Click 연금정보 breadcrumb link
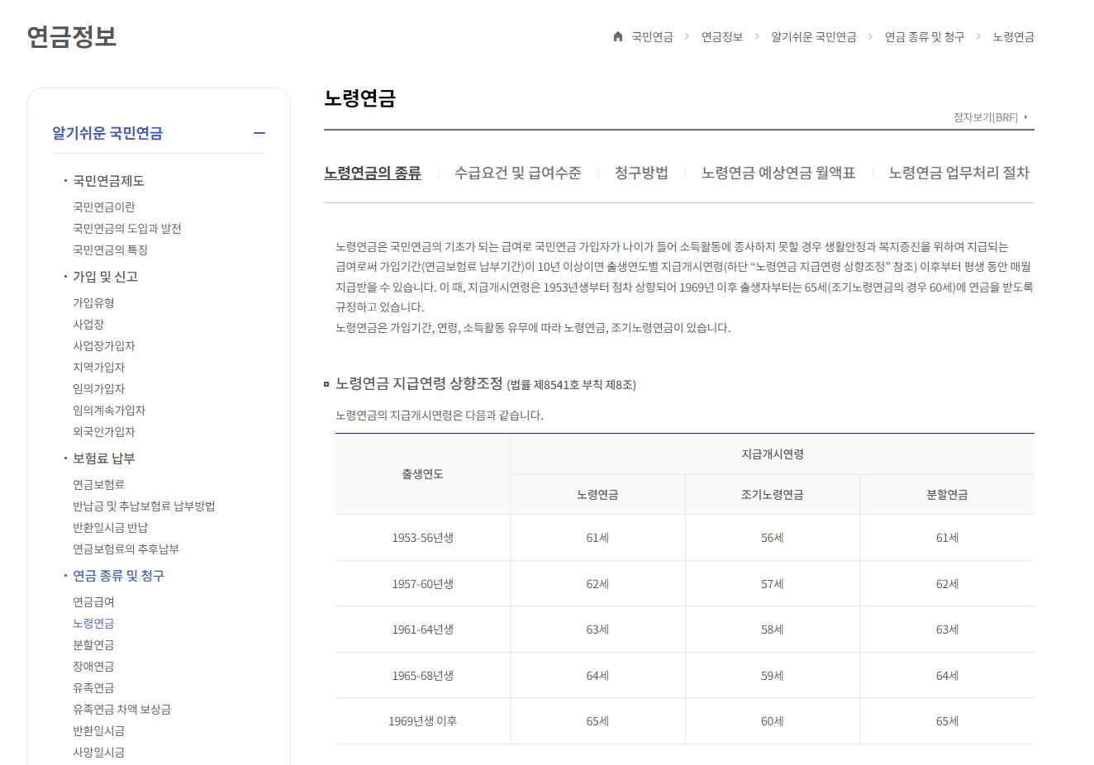Viewport: 1094px width, 765px height. (x=722, y=37)
